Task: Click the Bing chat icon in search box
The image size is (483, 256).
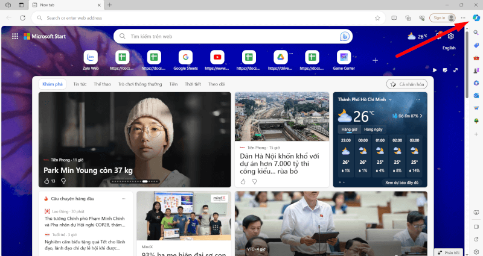Action: click(x=345, y=37)
